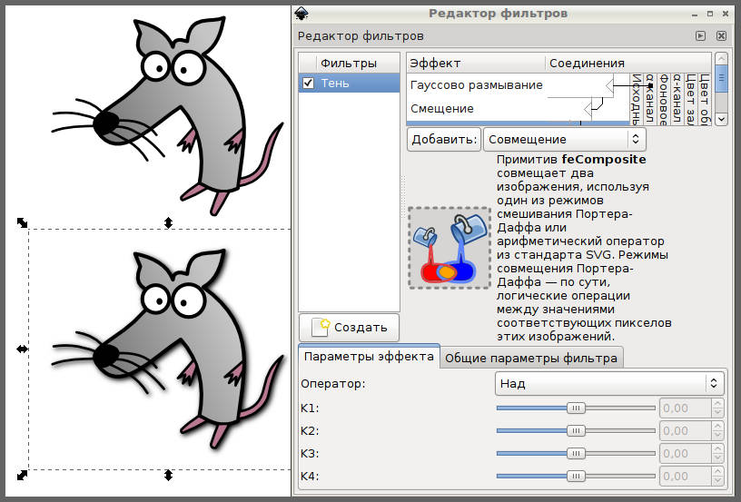741x502 pixels.
Task: Click the K4 slider handle
Action: click(576, 476)
